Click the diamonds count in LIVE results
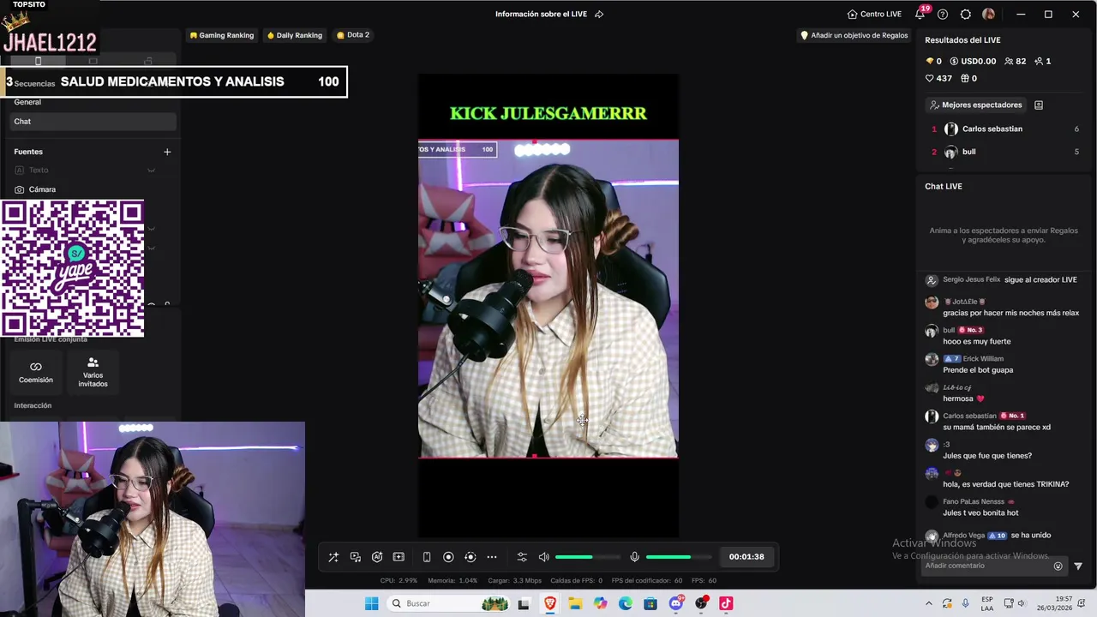 click(x=934, y=62)
